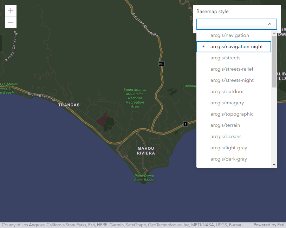Screen dimensions: 286x228
Task: Click the Highway 1 route shield
Action: [x=185, y=124]
